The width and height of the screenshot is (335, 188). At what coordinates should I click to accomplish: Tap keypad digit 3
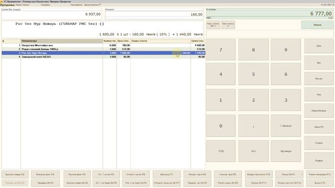pyautogui.click(x=286, y=100)
